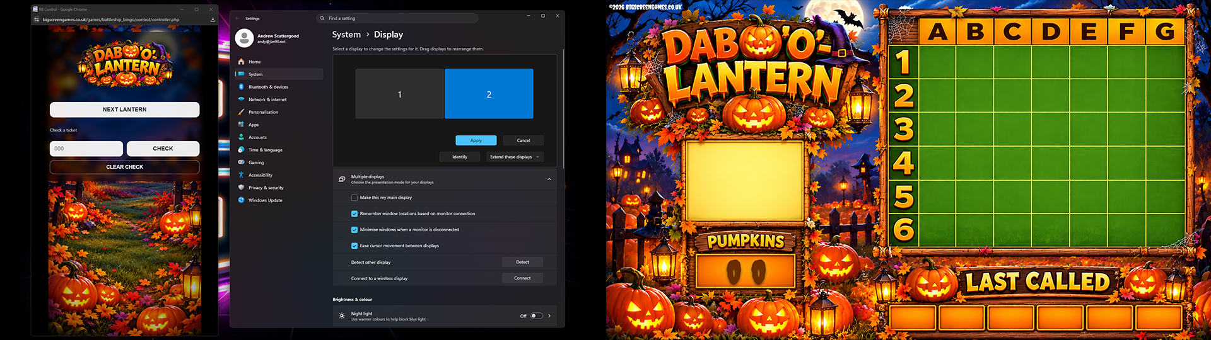Click the Multiple displays monitor icon
The height and width of the screenshot is (340, 1211).
click(342, 179)
